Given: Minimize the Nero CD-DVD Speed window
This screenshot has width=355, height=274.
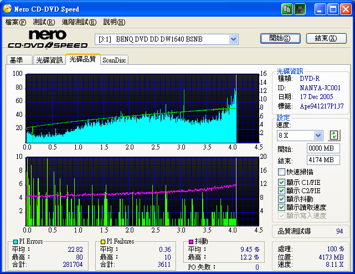Looking at the screenshot, I should tap(320, 9).
